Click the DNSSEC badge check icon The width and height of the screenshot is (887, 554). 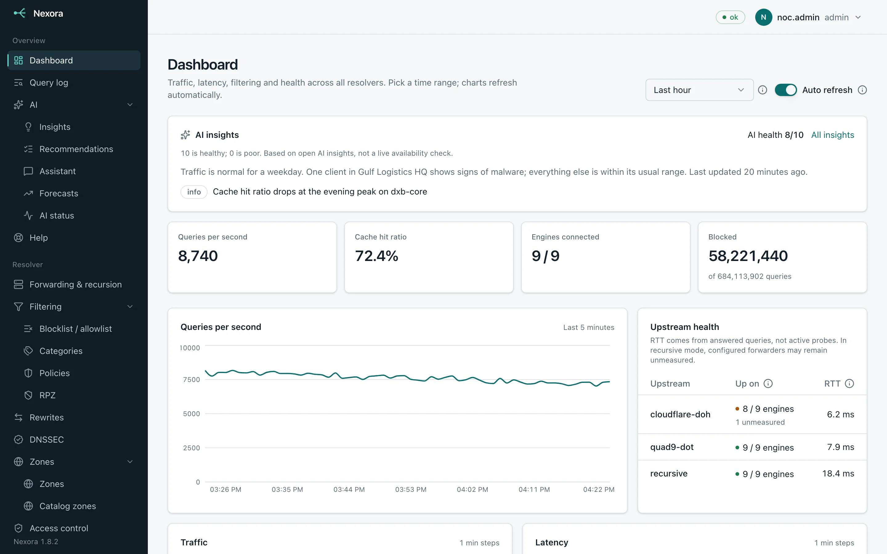[x=18, y=440]
